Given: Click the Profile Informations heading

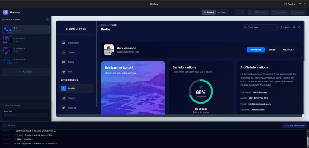Looking at the screenshot, I should click(x=254, y=67).
